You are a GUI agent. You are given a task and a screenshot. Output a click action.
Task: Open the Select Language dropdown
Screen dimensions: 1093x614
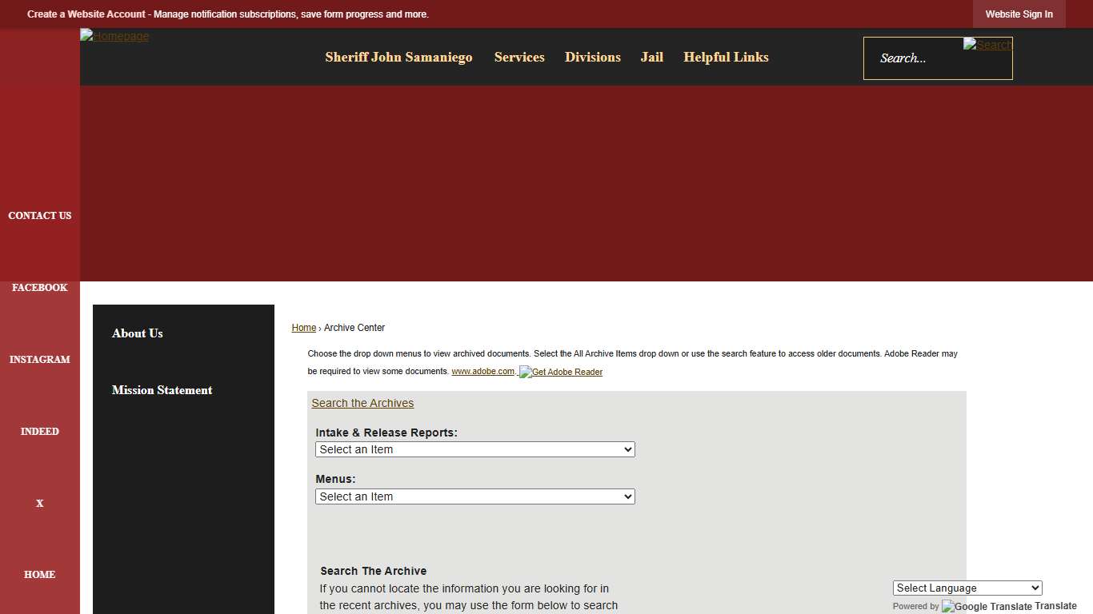[x=967, y=588]
